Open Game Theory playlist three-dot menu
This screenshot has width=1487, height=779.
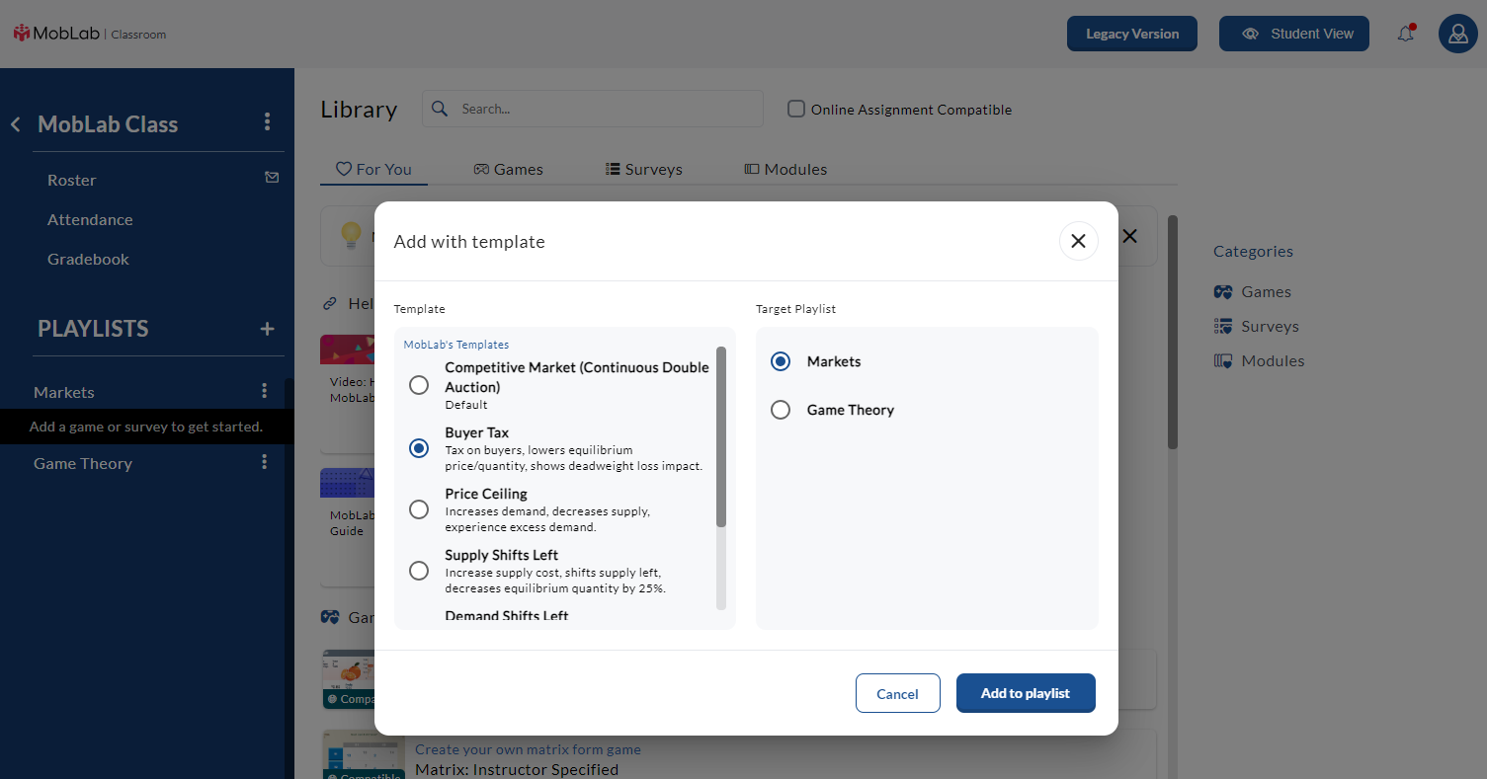(264, 462)
